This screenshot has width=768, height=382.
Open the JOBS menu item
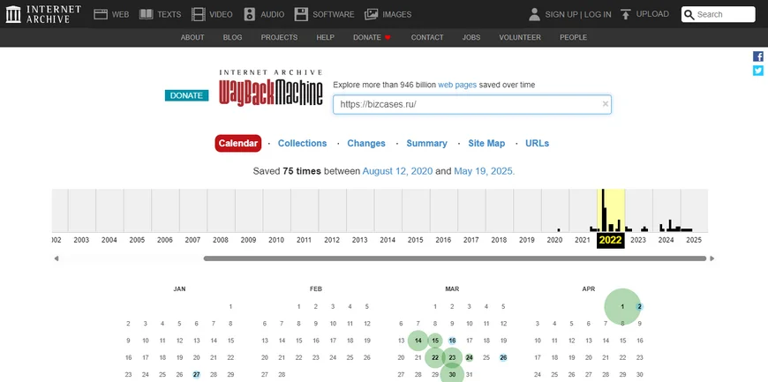(x=471, y=37)
